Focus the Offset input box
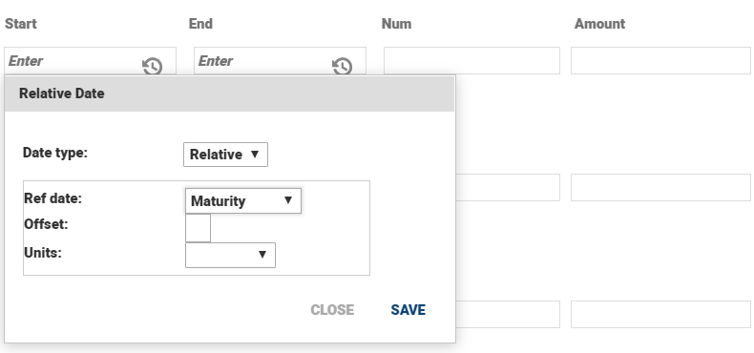 [x=199, y=228]
